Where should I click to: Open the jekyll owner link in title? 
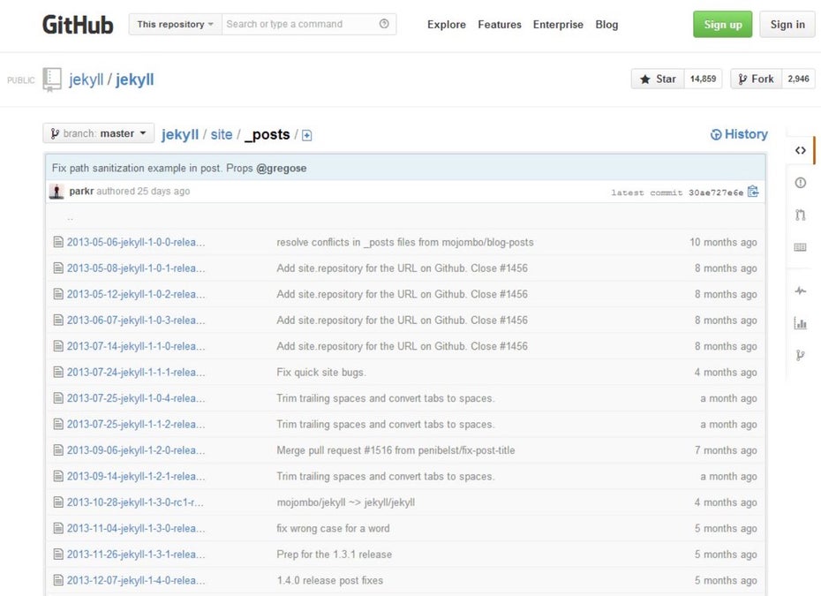click(87, 79)
